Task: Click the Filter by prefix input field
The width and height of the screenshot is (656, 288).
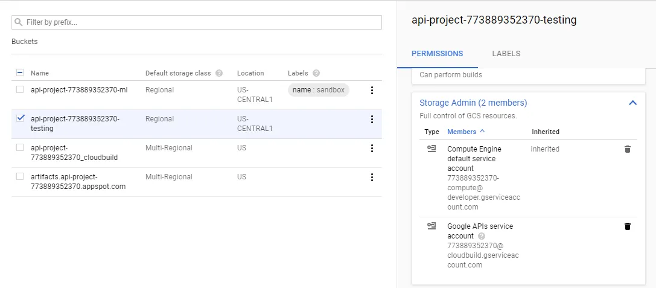Action: click(x=197, y=22)
